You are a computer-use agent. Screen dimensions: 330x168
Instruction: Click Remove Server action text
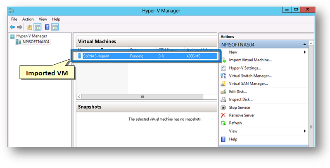(242, 115)
